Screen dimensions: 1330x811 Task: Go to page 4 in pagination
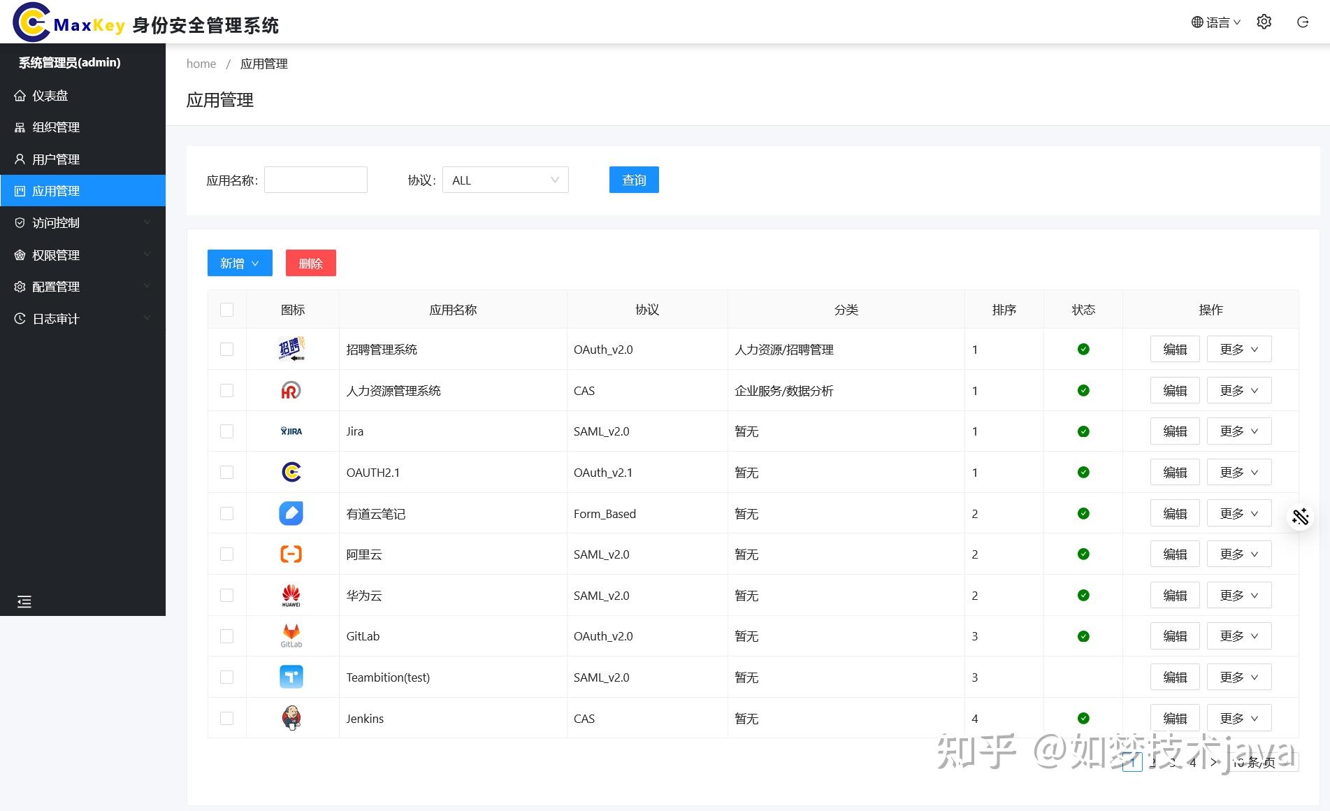pos(1193,763)
